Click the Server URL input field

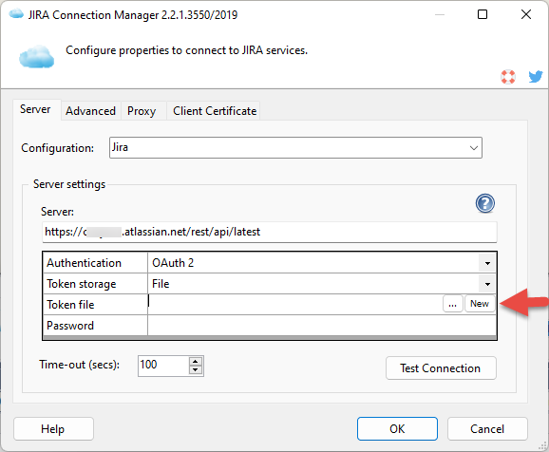(x=269, y=232)
